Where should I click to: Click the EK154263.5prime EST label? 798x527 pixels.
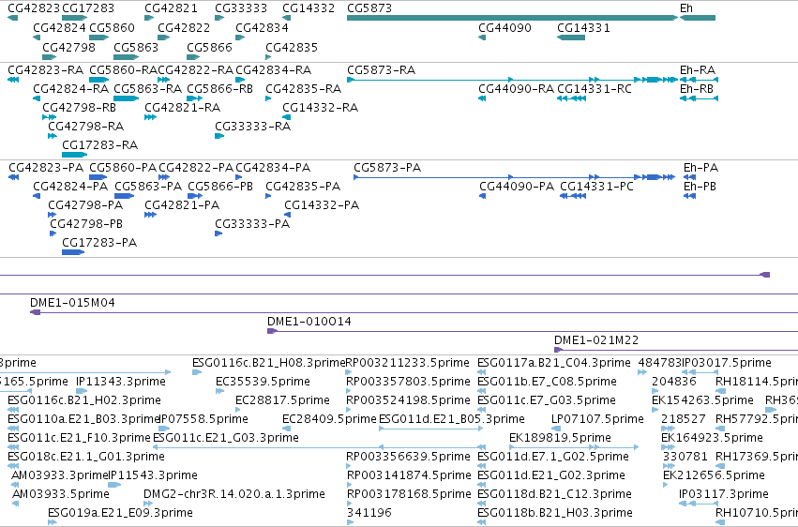click(x=702, y=400)
